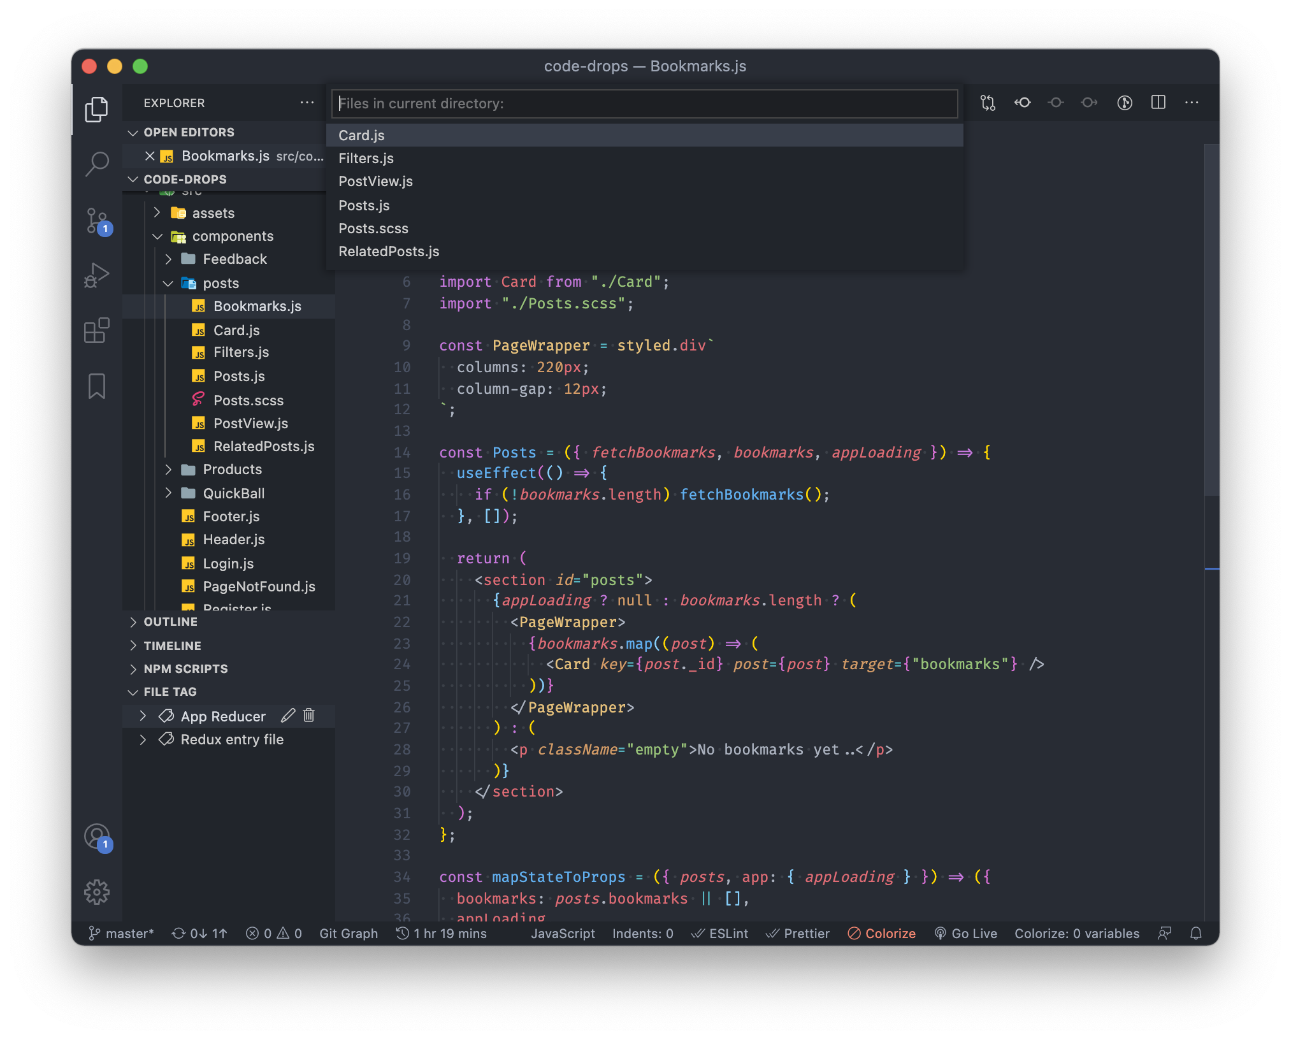Viewport: 1291px width, 1040px height.
Task: Open the Manage gear icon
Action: (97, 892)
